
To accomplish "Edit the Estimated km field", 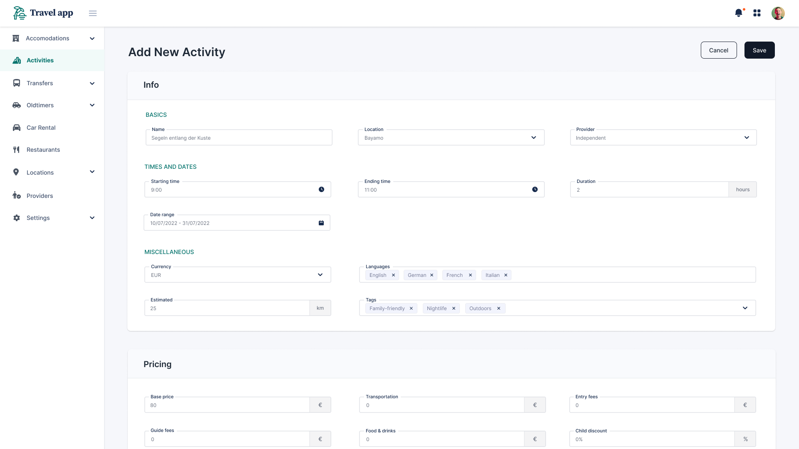I will click(x=227, y=308).
